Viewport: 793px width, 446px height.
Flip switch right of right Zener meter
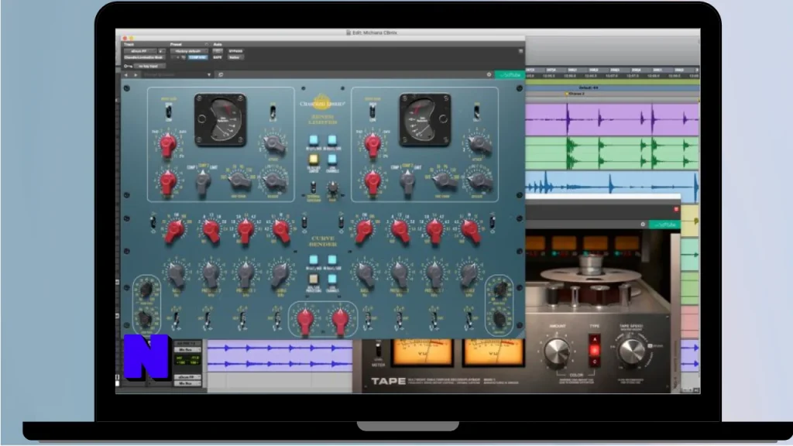click(x=476, y=111)
